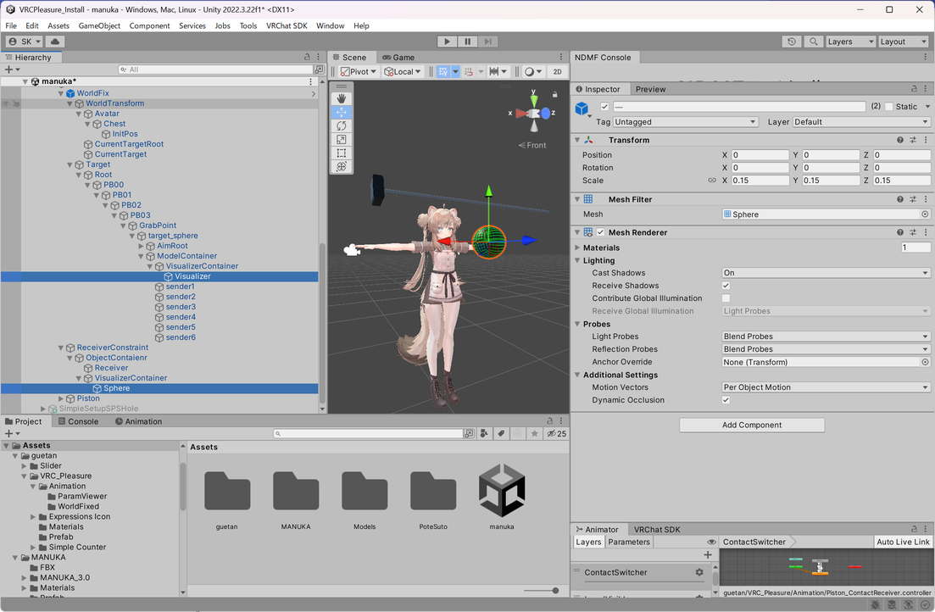The height and width of the screenshot is (612, 935).
Task: Toggle the scene grid visibility button
Action: point(443,71)
